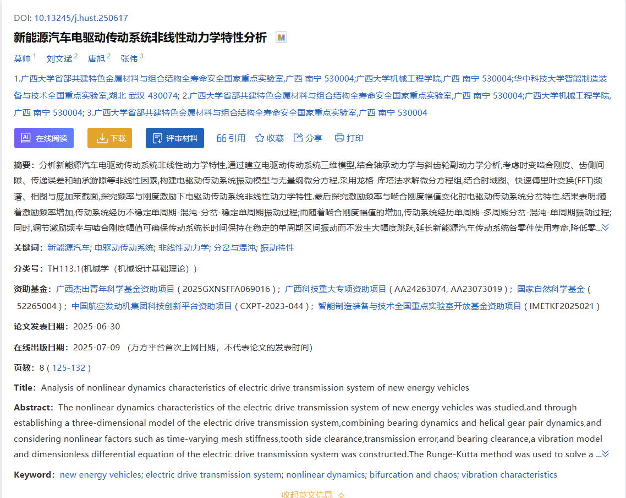Click the 打印 printer icon
The image size is (626, 498).
coord(339,138)
